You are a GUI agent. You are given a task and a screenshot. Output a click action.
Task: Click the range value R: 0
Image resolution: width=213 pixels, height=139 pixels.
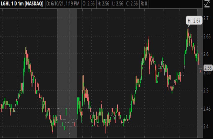pos(144,4)
